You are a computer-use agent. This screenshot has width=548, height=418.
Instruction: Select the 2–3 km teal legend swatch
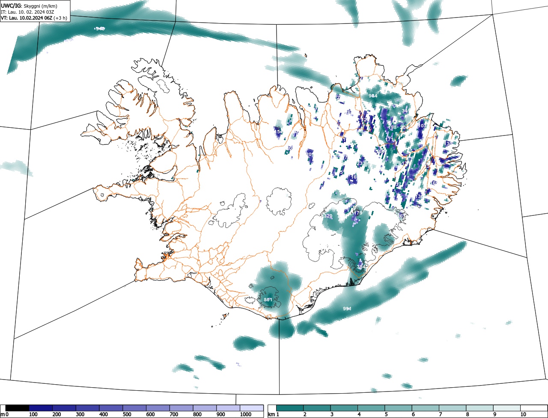point(317,408)
